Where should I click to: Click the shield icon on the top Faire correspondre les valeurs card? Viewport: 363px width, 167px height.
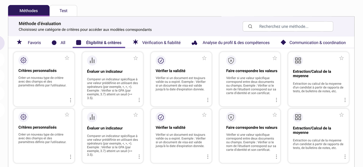tap(231, 60)
